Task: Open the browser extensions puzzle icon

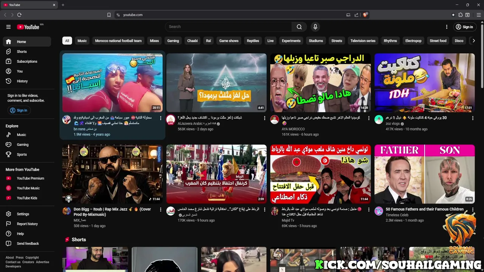Action: tap(460, 15)
